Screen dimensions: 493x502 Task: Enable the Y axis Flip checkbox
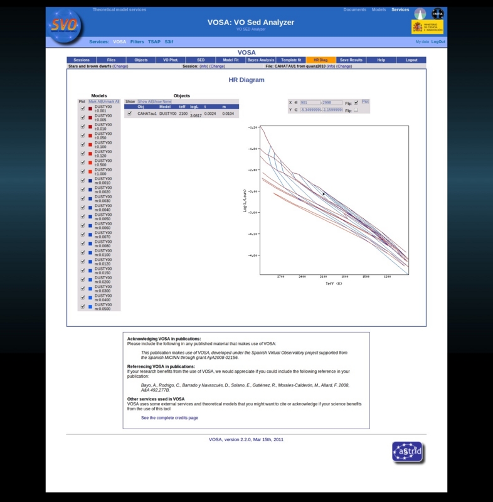pyautogui.click(x=356, y=110)
